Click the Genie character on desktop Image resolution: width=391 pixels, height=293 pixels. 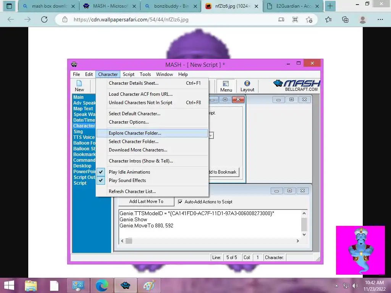point(360,250)
